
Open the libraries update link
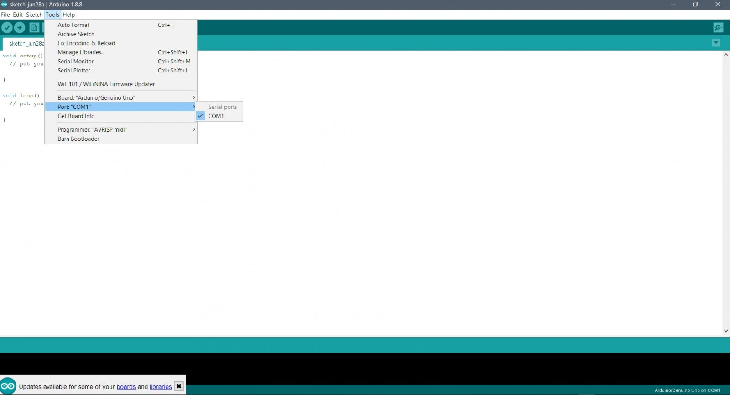[161, 387]
